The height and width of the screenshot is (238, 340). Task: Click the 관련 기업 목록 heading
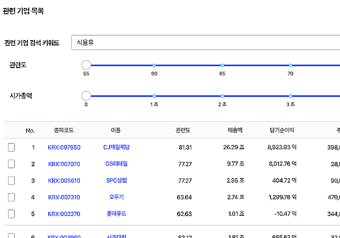pyautogui.click(x=23, y=11)
